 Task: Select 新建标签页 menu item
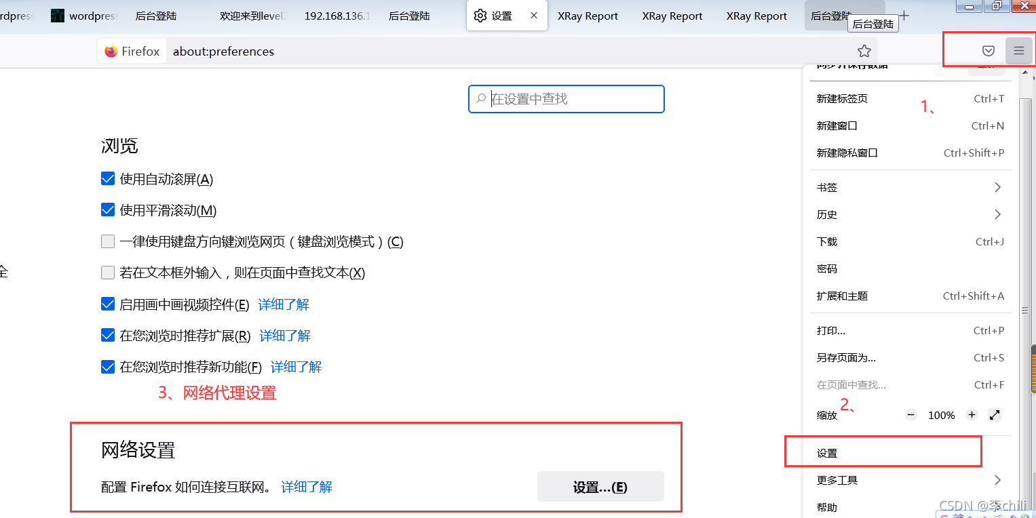point(909,99)
